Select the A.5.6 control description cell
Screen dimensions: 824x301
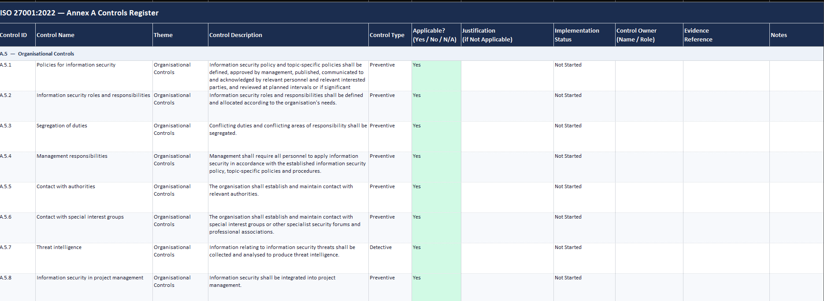288,228
